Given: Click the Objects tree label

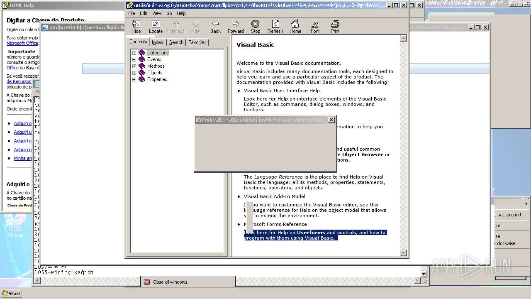Looking at the screenshot, I should point(155,73).
